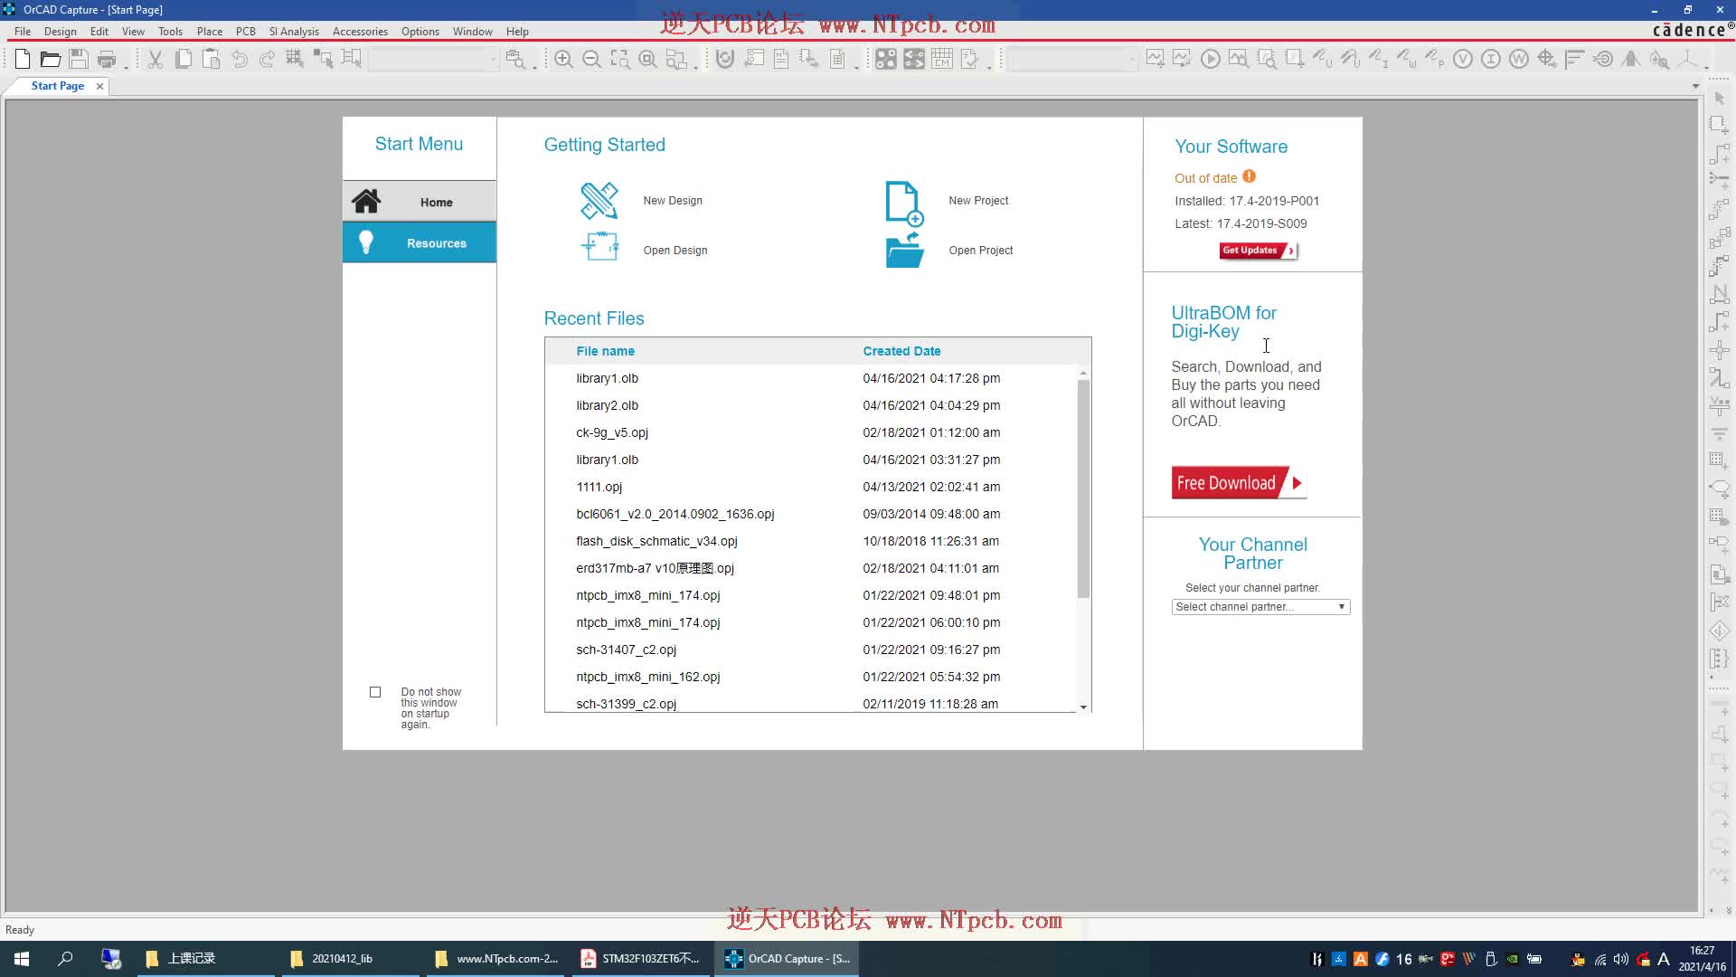1736x977 pixels.
Task: Click the Open Project folder icon
Action: coord(904,250)
